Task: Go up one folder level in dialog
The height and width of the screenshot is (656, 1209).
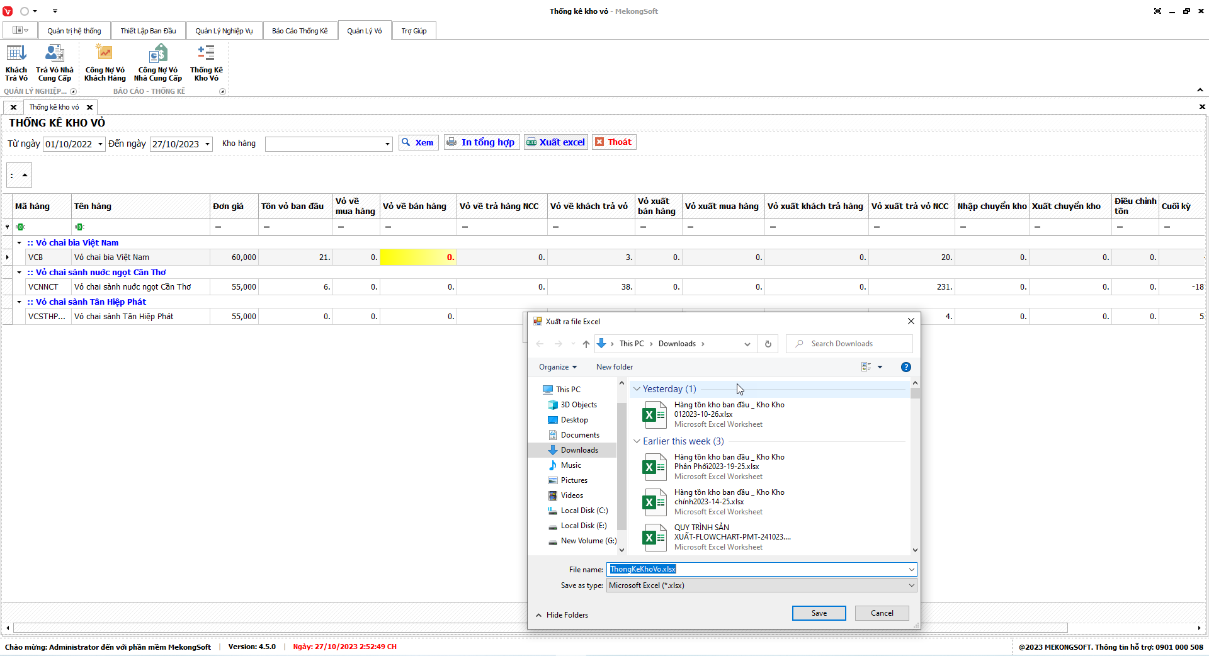Action: pyautogui.click(x=586, y=344)
